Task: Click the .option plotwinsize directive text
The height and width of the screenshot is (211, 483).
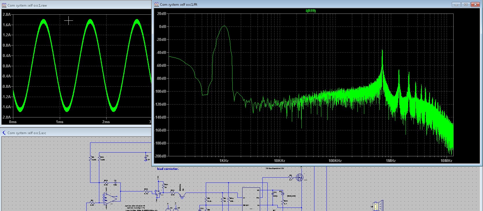Action: tap(135, 206)
